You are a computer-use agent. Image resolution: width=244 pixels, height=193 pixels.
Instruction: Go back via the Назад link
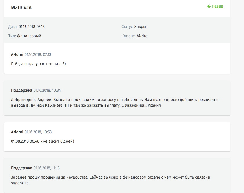[x=215, y=6]
